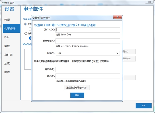Click the 密码(P) password field
155x113 pixels.
88,76
